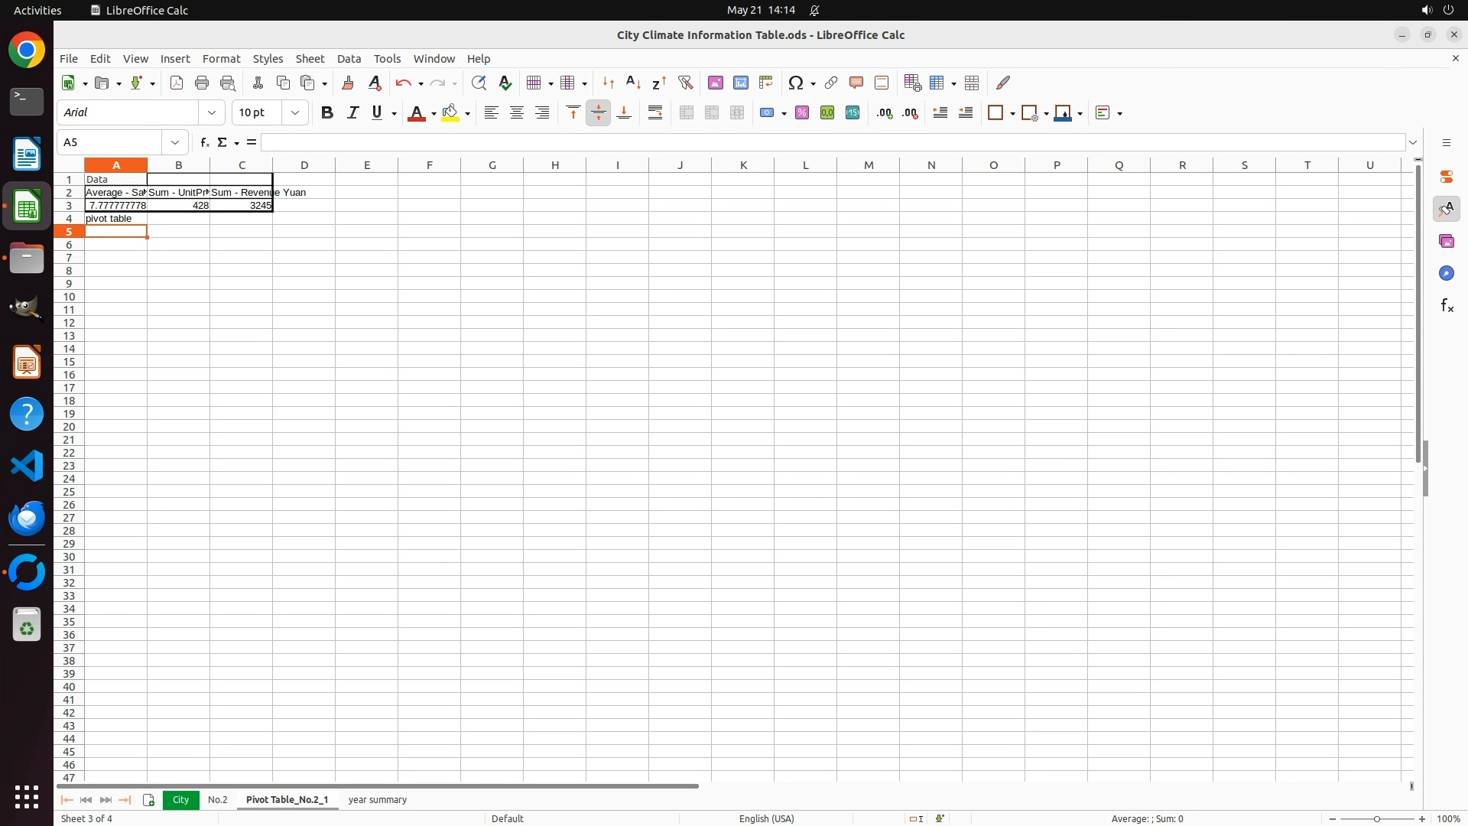Click the Clone Formatting paintbrush icon
Screen dimensions: 1468x826
click(x=348, y=83)
